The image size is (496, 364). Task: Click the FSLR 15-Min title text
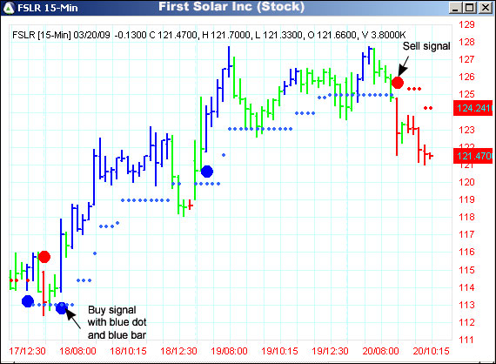[x=48, y=8]
